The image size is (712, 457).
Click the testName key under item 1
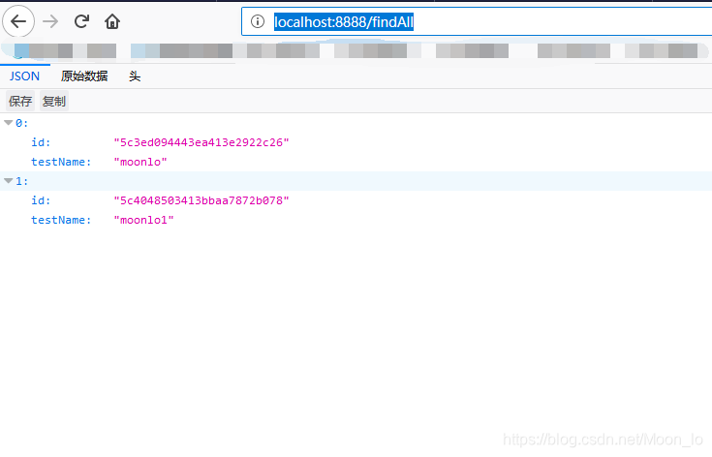coord(61,220)
